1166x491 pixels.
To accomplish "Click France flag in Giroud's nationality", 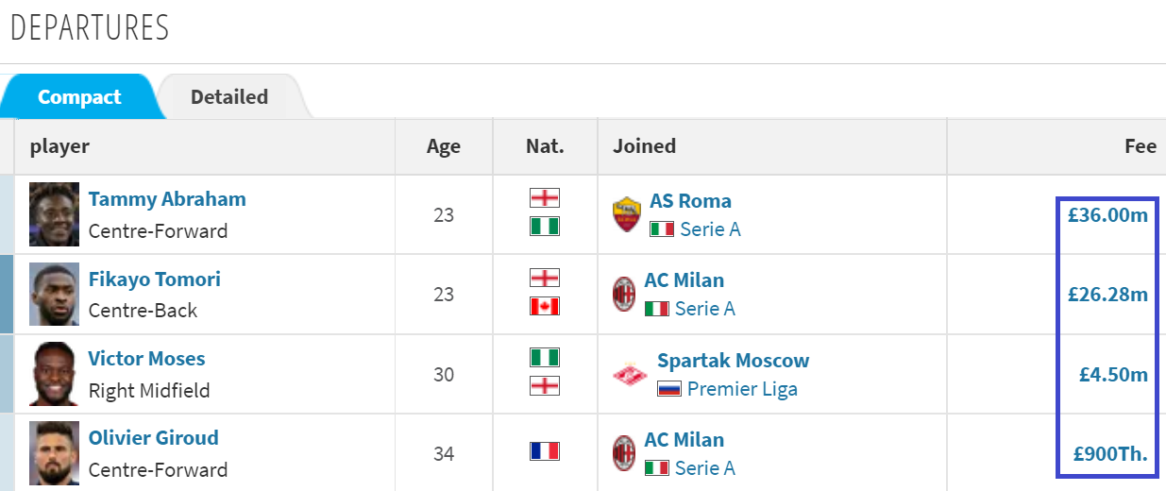I will (x=545, y=451).
